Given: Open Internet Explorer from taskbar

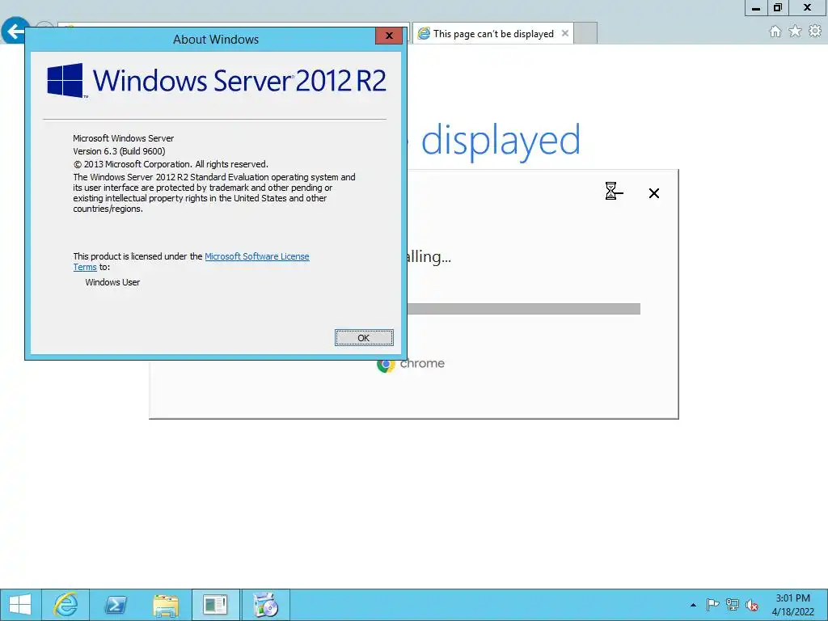Looking at the screenshot, I should point(65,605).
